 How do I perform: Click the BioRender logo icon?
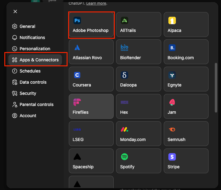[125, 48]
